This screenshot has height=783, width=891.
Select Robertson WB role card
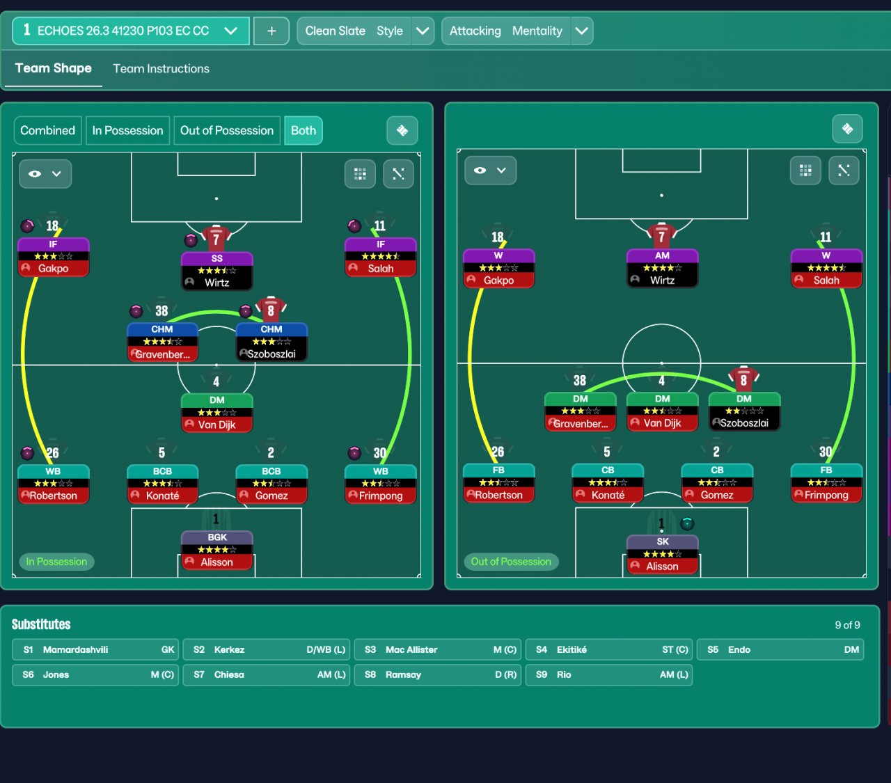tap(54, 484)
